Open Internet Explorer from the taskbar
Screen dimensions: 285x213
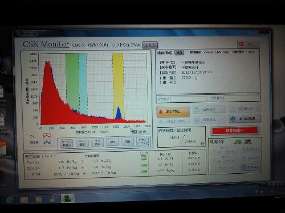click(x=10, y=200)
